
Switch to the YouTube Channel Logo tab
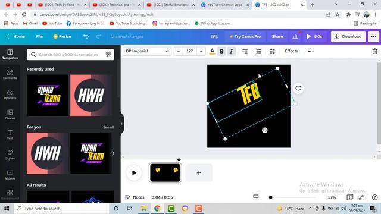(225, 5)
